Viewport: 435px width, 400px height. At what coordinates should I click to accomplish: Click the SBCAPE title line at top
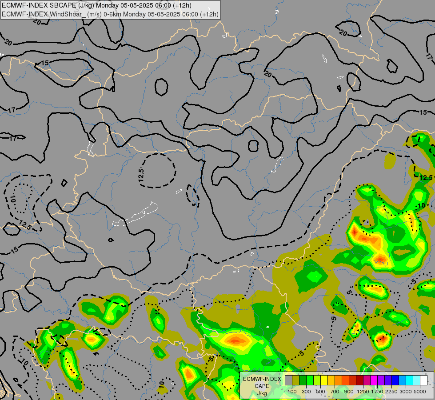(x=96, y=5)
